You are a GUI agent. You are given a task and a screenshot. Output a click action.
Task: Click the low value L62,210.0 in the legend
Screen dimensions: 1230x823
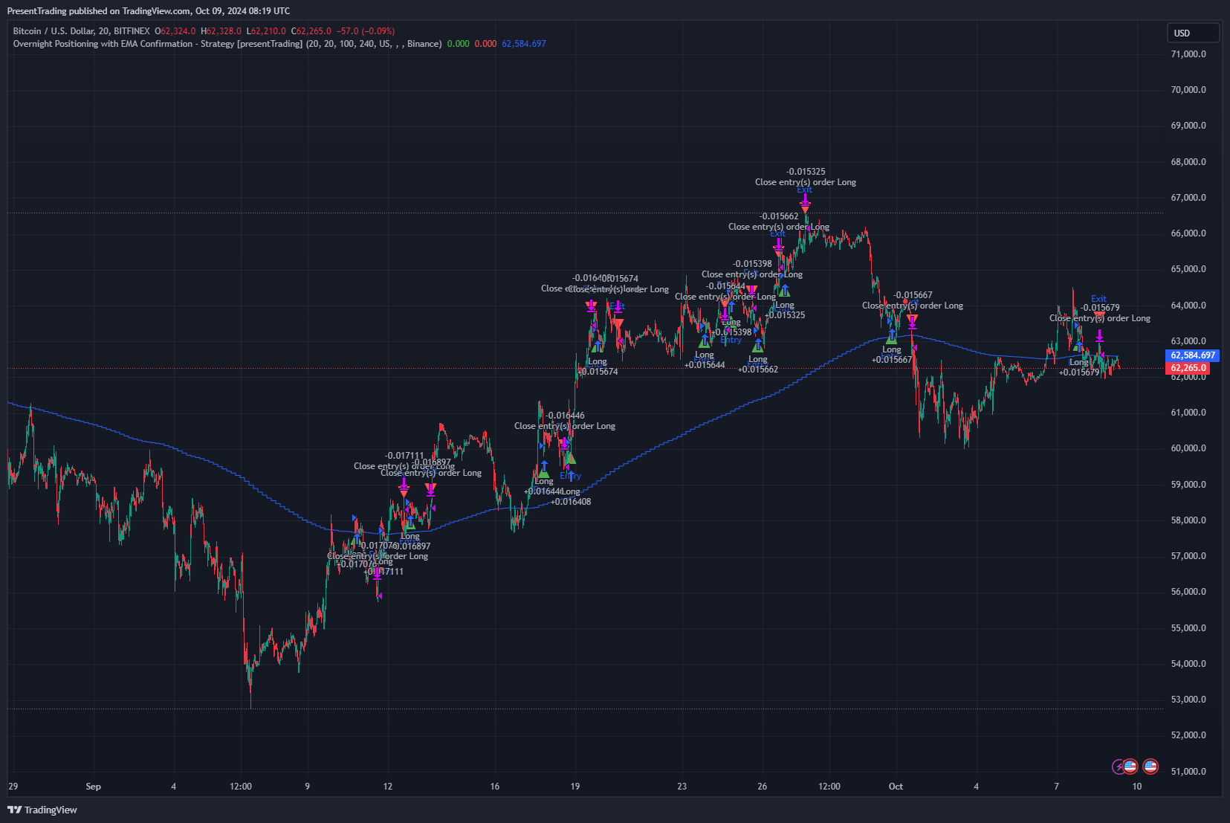pos(266,31)
